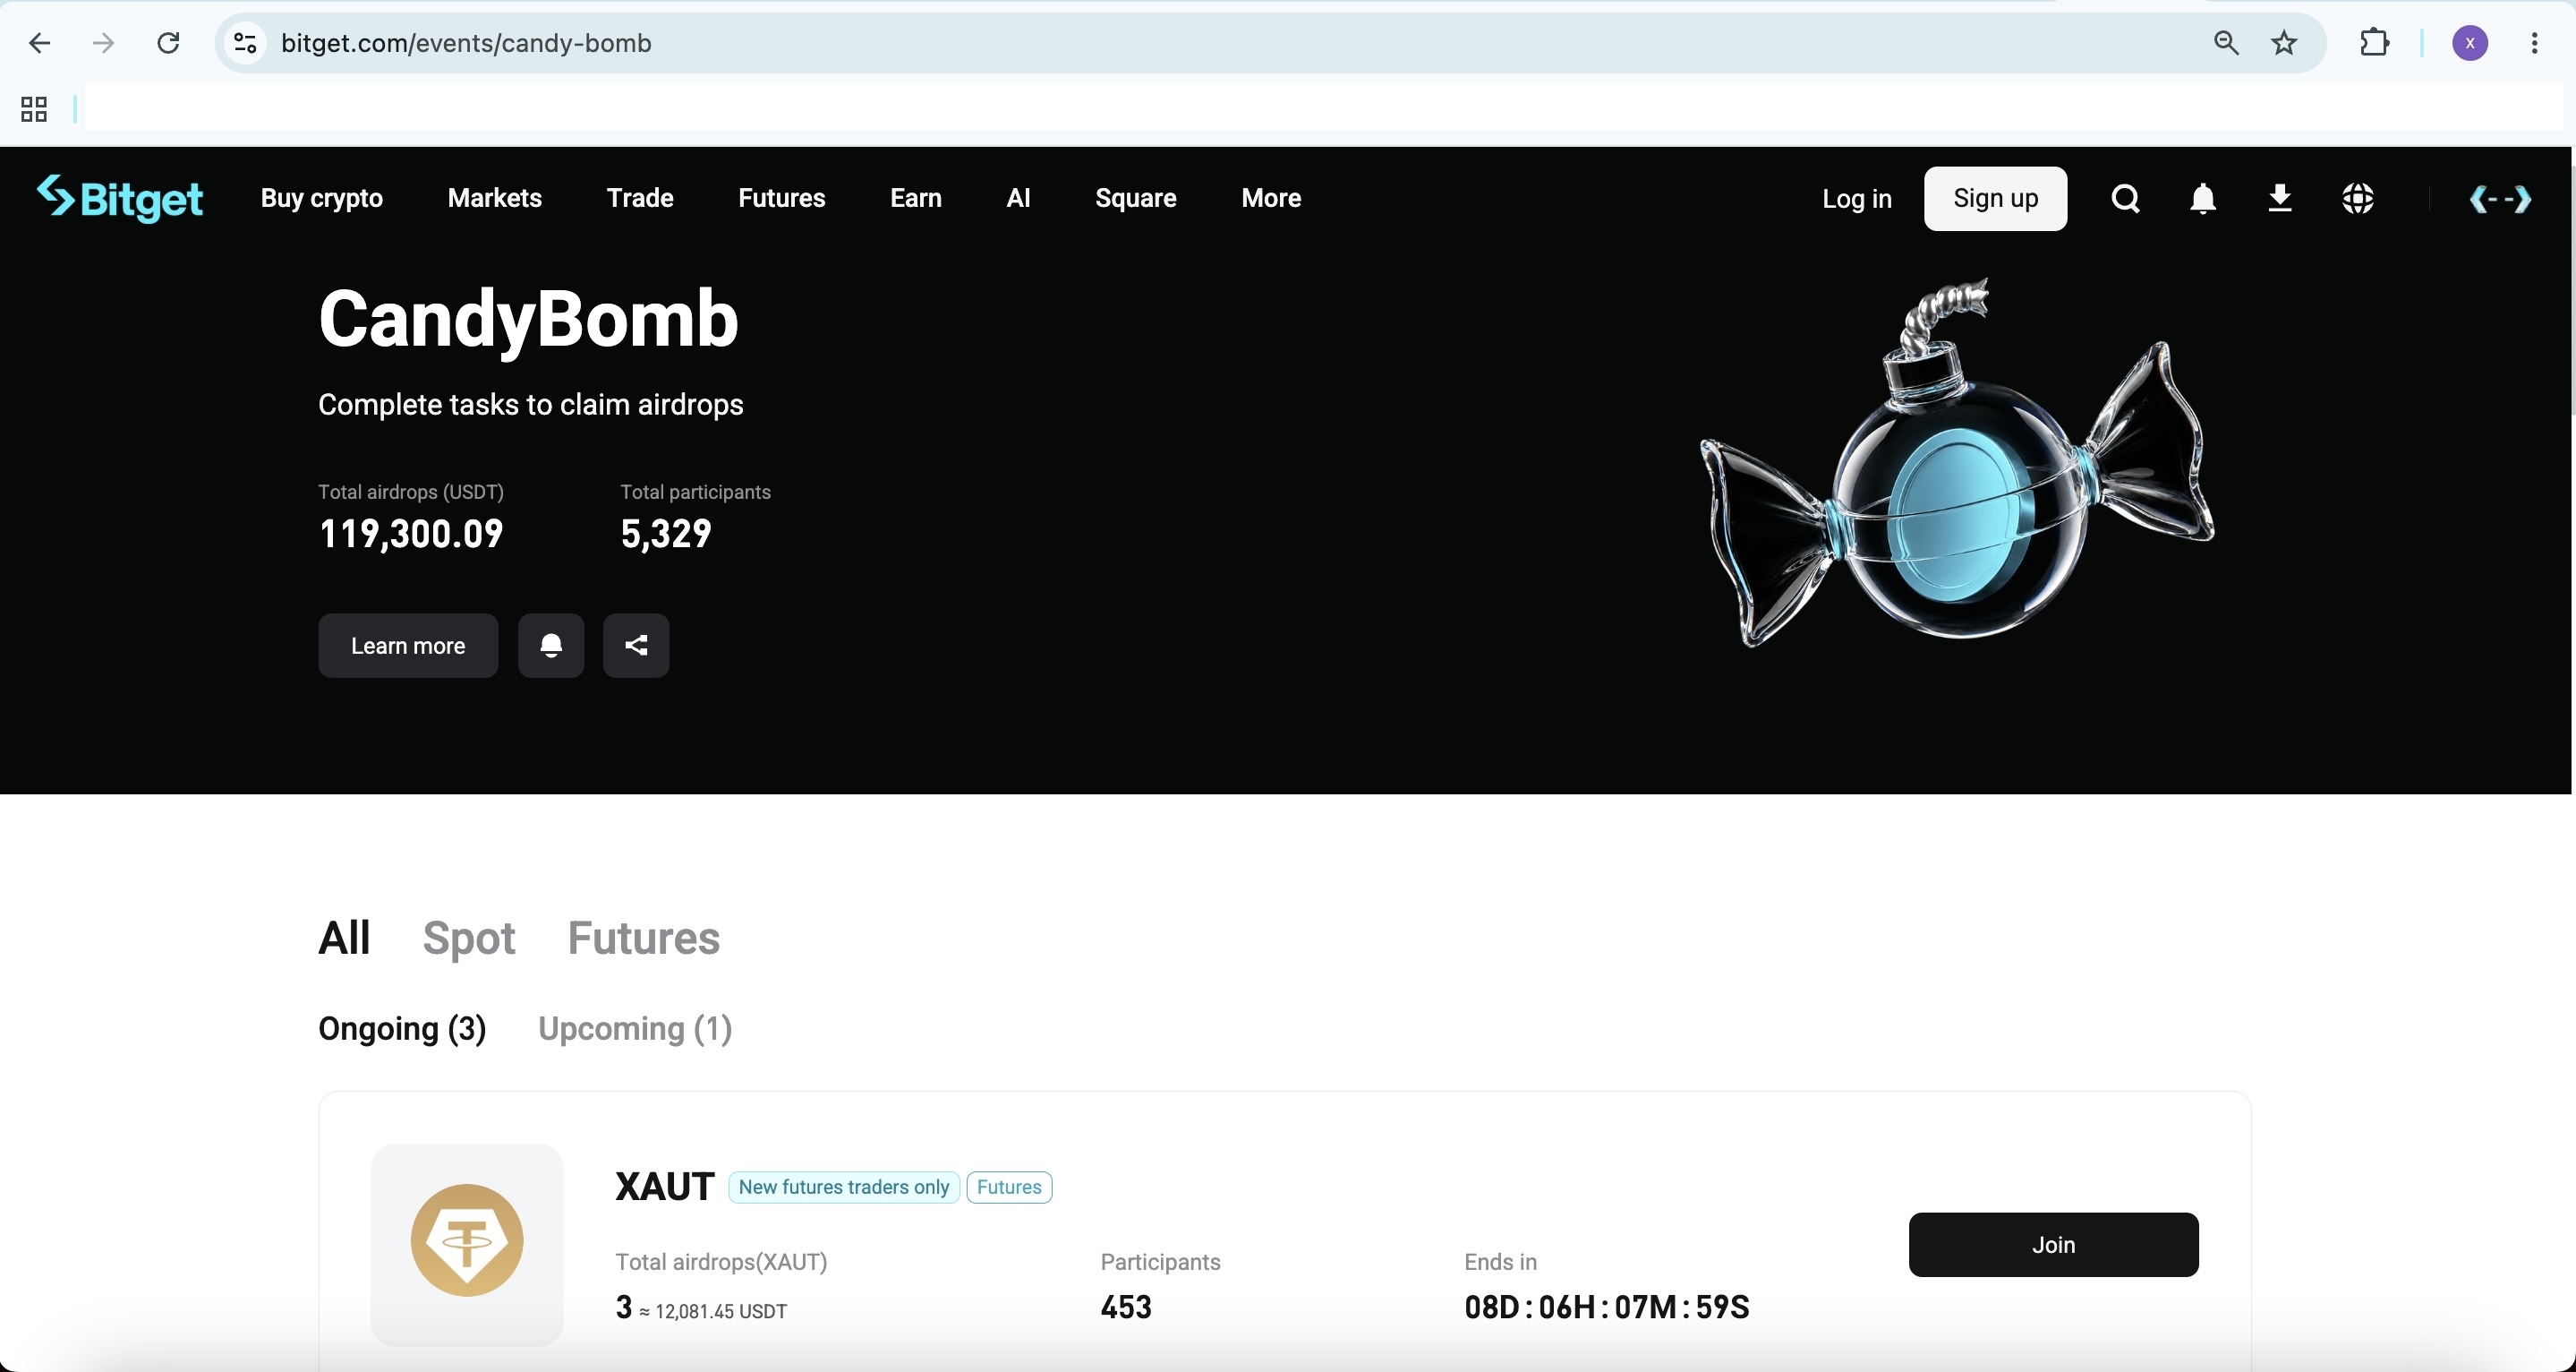Open the Chrome three-dot menu
The width and height of the screenshot is (2576, 1372).
[2535, 43]
